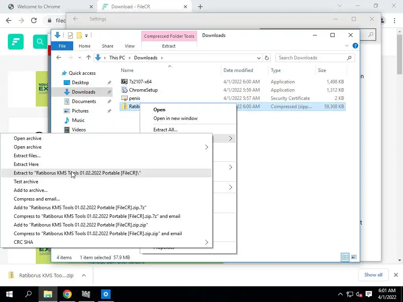Select Videos in navigation pane

(79, 130)
